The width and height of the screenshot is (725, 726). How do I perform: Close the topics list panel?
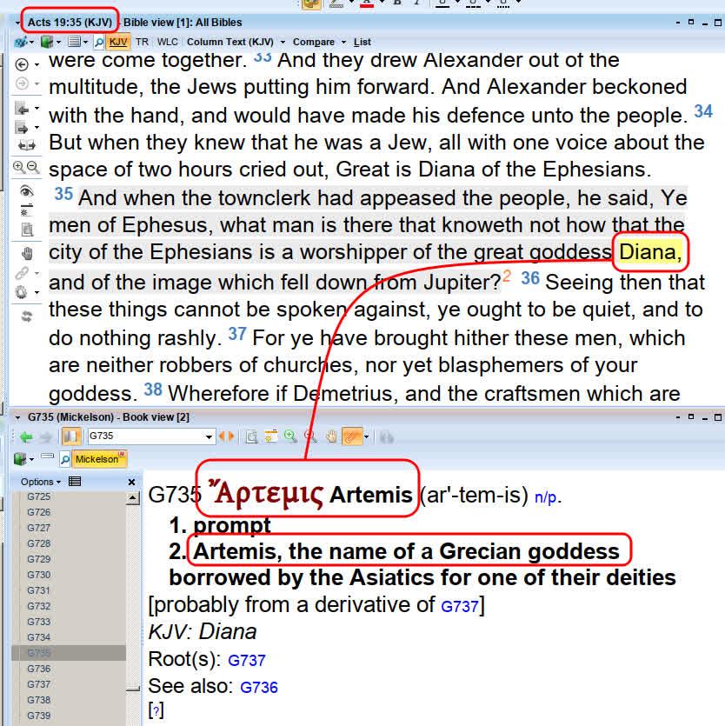tap(132, 482)
